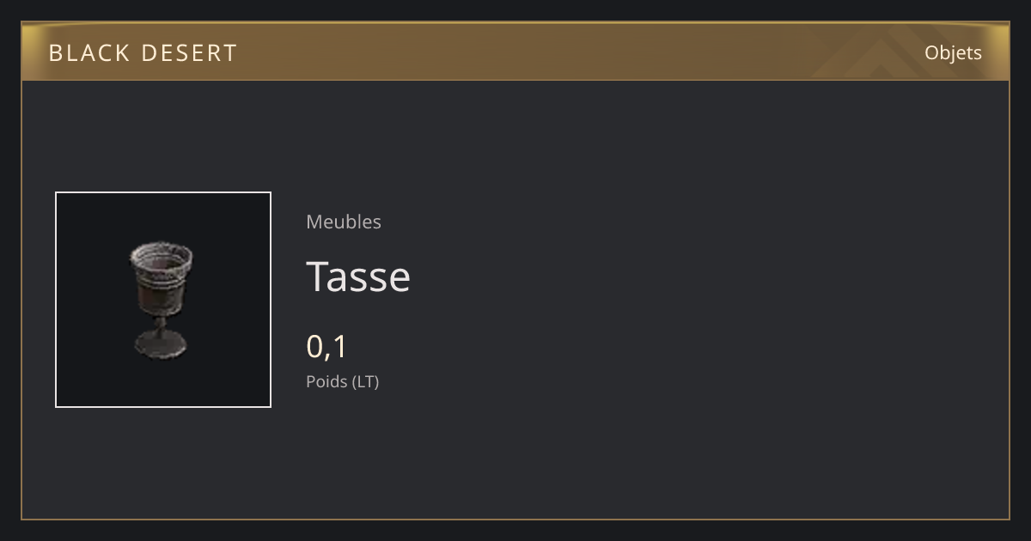Screen dimensions: 1031x541
Task: Open the Objets section link
Action: point(953,52)
